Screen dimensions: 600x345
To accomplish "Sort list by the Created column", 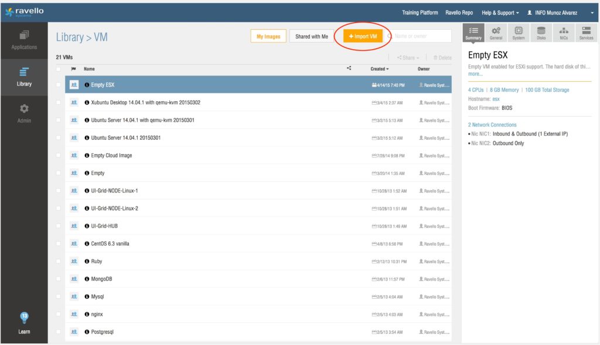I will tap(379, 69).
